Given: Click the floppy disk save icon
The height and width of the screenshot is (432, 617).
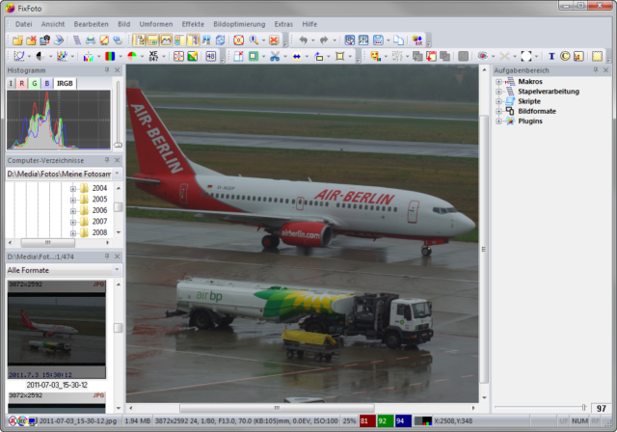Looking at the screenshot, I should pyautogui.click(x=378, y=40).
